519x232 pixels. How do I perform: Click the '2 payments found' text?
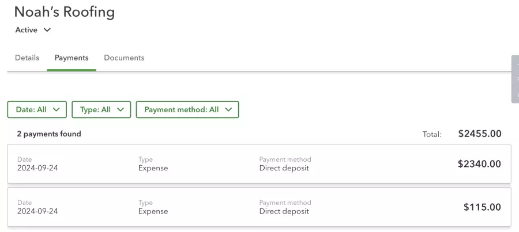click(x=49, y=134)
